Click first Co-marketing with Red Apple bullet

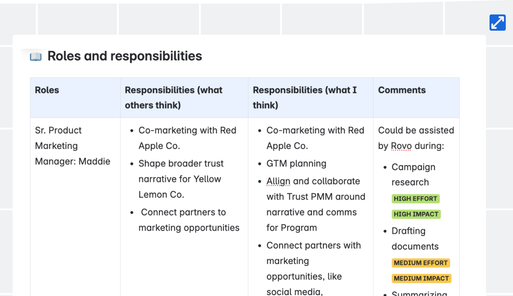[x=187, y=138]
